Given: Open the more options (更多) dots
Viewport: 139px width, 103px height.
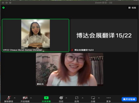Looking at the screenshot, I should (x=108, y=98).
